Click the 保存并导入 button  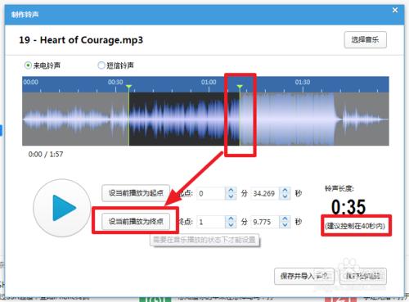[x=304, y=276]
